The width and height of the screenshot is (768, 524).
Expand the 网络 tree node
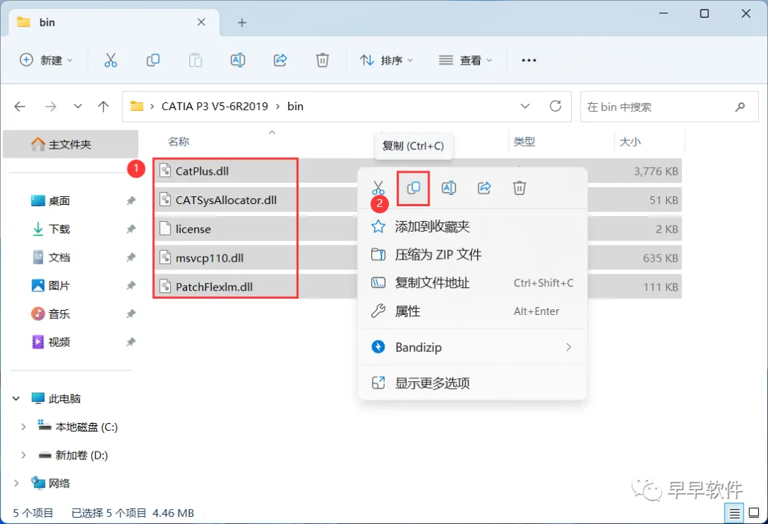coord(16,483)
